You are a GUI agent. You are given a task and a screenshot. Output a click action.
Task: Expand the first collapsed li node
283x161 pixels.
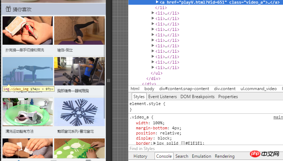click(153, 13)
